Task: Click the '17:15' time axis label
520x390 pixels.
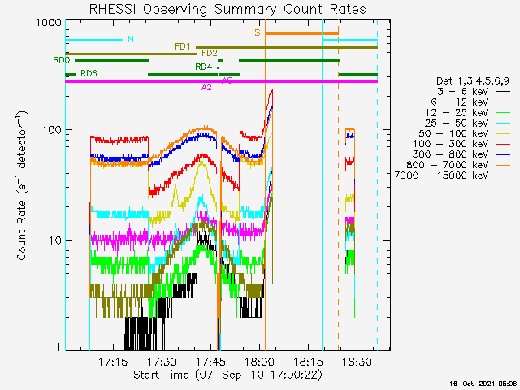Action: click(114, 361)
